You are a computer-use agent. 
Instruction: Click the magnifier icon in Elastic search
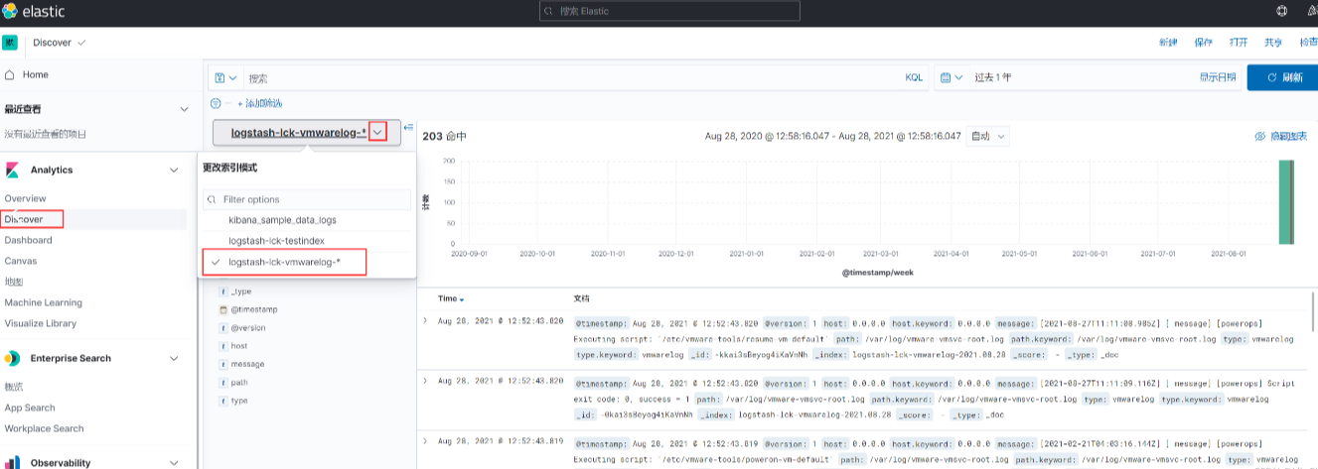550,11
